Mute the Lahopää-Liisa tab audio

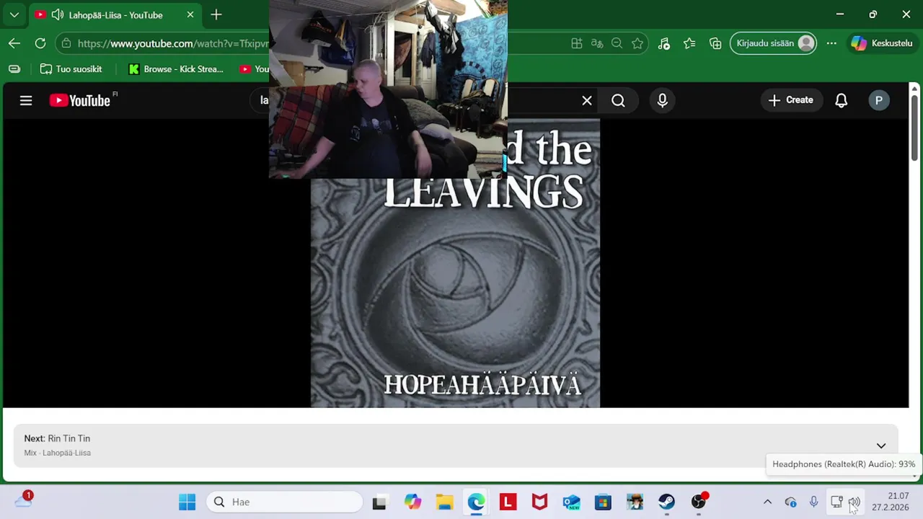[57, 15]
